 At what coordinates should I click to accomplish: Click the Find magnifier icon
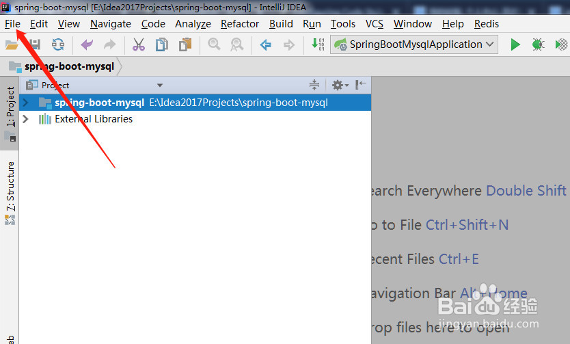pyautogui.click(x=214, y=44)
